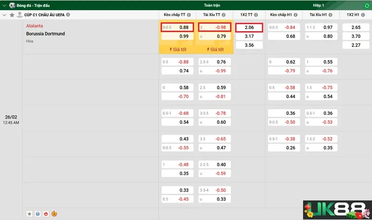
Task: Click the star icon below the match rows
Action: [29, 214]
